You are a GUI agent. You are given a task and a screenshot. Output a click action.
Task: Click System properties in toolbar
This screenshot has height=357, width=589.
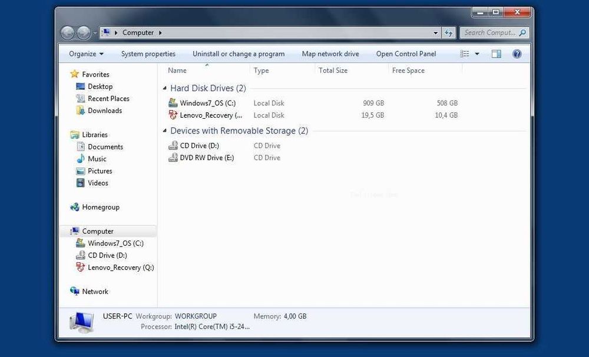coord(148,54)
